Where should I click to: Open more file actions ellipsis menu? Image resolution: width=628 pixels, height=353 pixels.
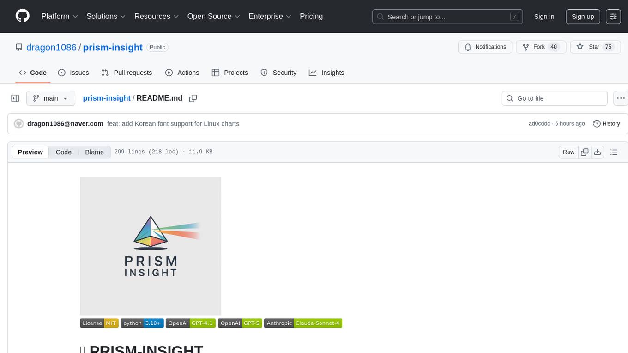(621, 98)
